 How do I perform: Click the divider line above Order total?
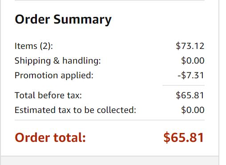click(x=109, y=120)
